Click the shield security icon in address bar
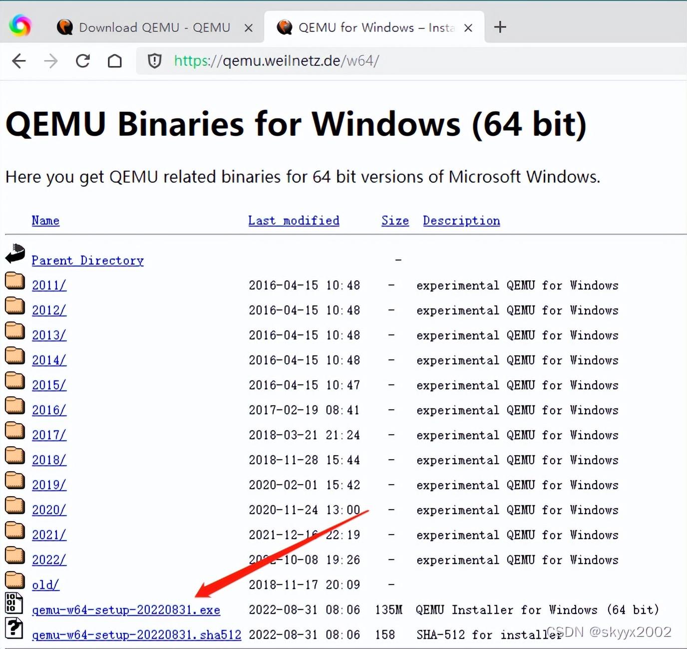Viewport: 687px width, 649px height. (x=155, y=61)
